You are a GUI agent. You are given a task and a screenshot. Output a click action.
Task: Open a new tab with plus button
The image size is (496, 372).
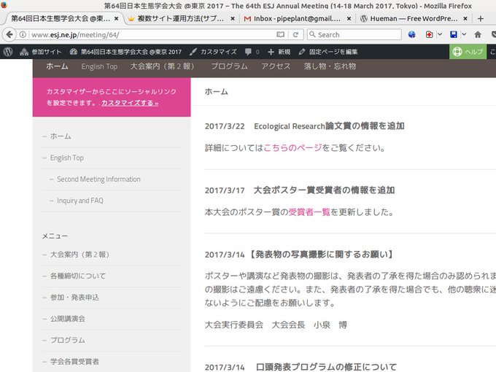click(481, 19)
